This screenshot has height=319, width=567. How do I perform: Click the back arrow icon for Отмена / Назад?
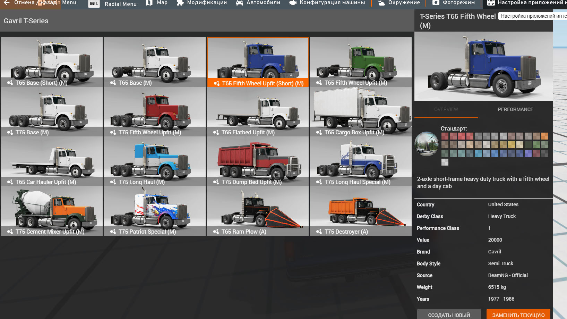(7, 2)
